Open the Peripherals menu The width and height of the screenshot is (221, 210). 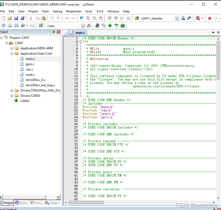click(74, 11)
